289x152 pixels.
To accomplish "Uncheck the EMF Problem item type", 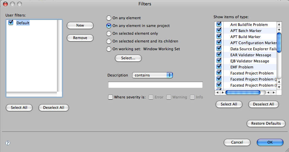I will [x=219, y=67].
